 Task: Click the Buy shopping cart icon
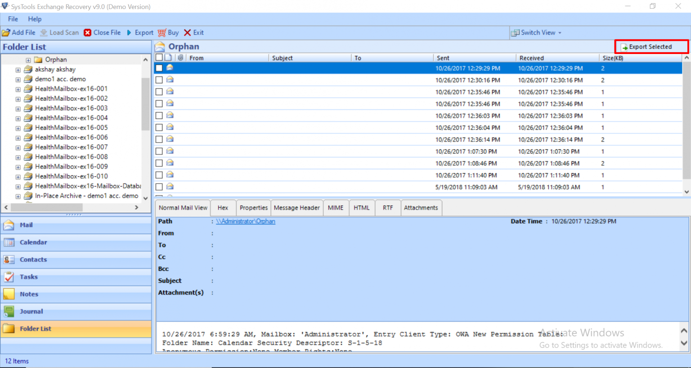(x=162, y=33)
